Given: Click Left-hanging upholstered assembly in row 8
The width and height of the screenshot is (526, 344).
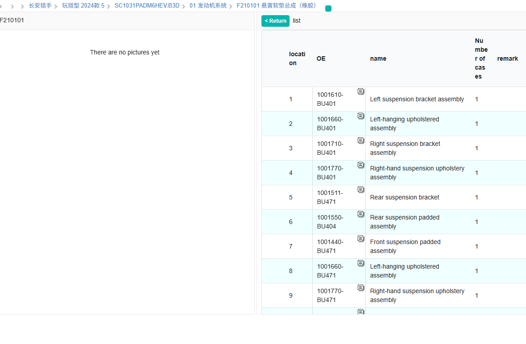Looking at the screenshot, I should tap(405, 270).
